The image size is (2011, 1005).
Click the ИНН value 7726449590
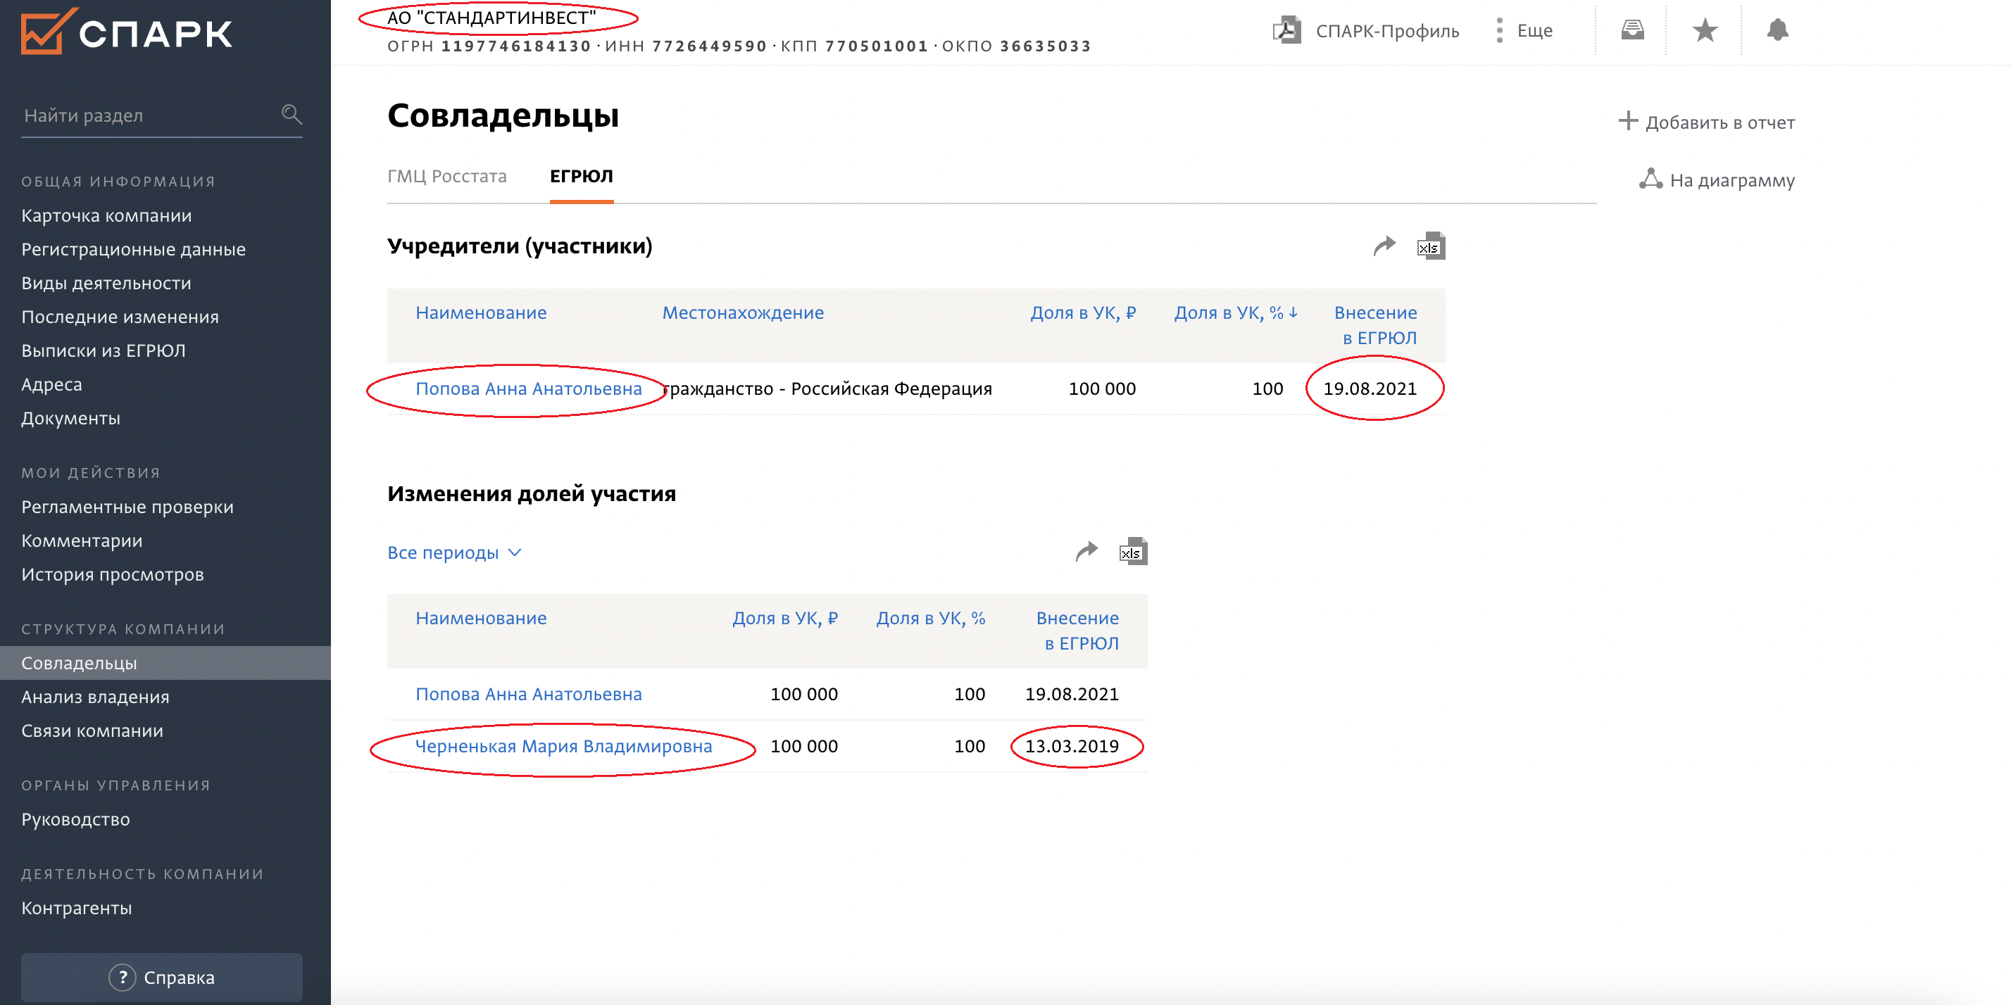tap(710, 46)
